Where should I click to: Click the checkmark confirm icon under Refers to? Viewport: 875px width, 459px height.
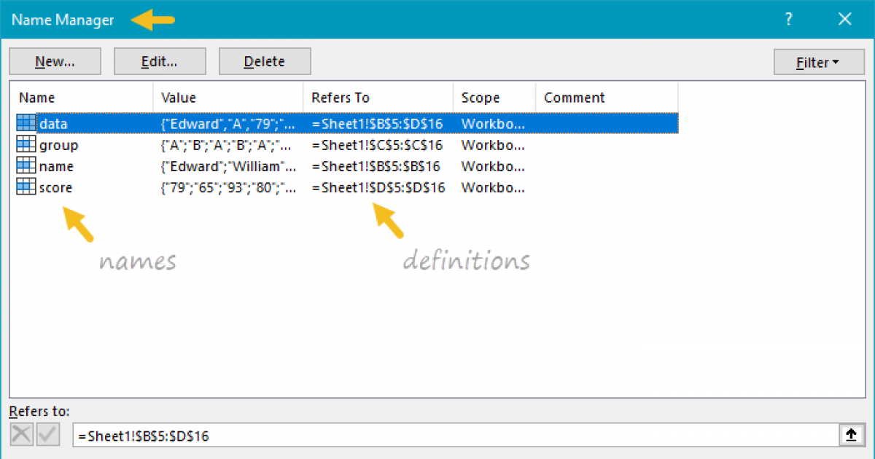tap(48, 435)
